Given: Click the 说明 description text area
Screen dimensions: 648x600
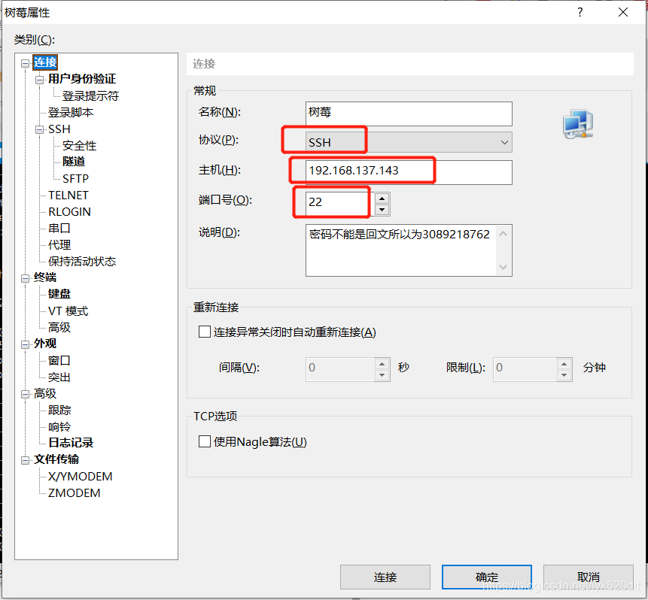Looking at the screenshot, I should [401, 250].
